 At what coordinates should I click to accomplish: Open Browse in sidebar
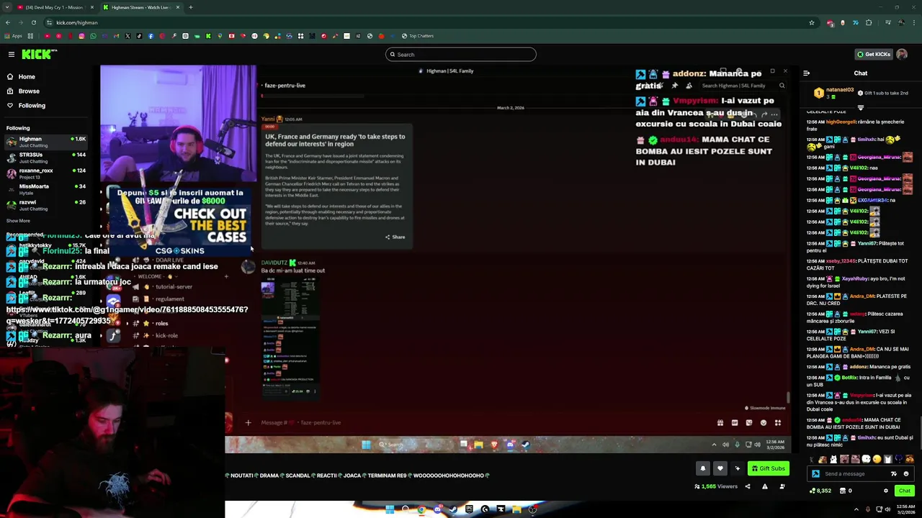(29, 91)
